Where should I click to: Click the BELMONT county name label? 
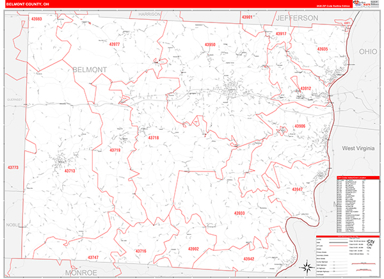coord(90,70)
